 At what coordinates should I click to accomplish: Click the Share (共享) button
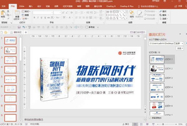click(178, 6)
